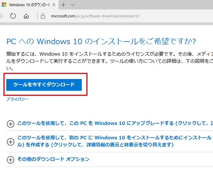This screenshot has height=183, width=213.
Task: Open a new tab with plus icon
Action: pyautogui.click(x=63, y=5)
